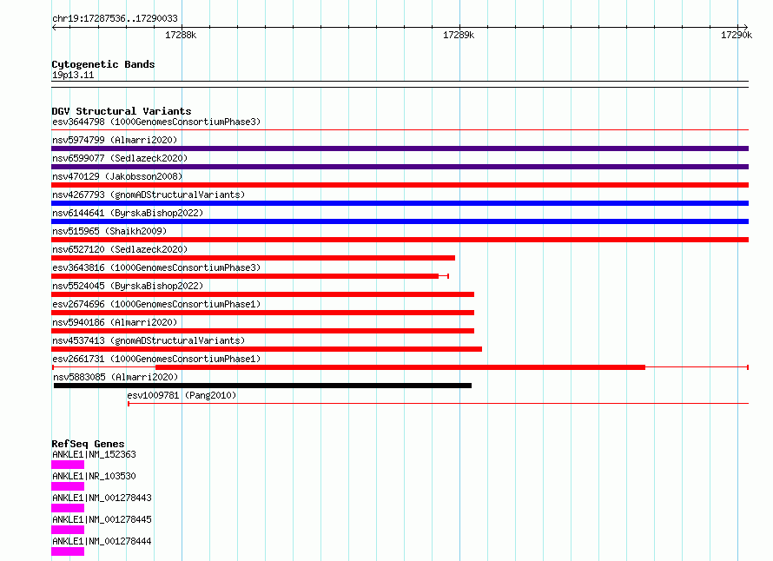The width and height of the screenshot is (773, 561).
Task: Click the 17290k ruler tick label
Action: pos(737,35)
